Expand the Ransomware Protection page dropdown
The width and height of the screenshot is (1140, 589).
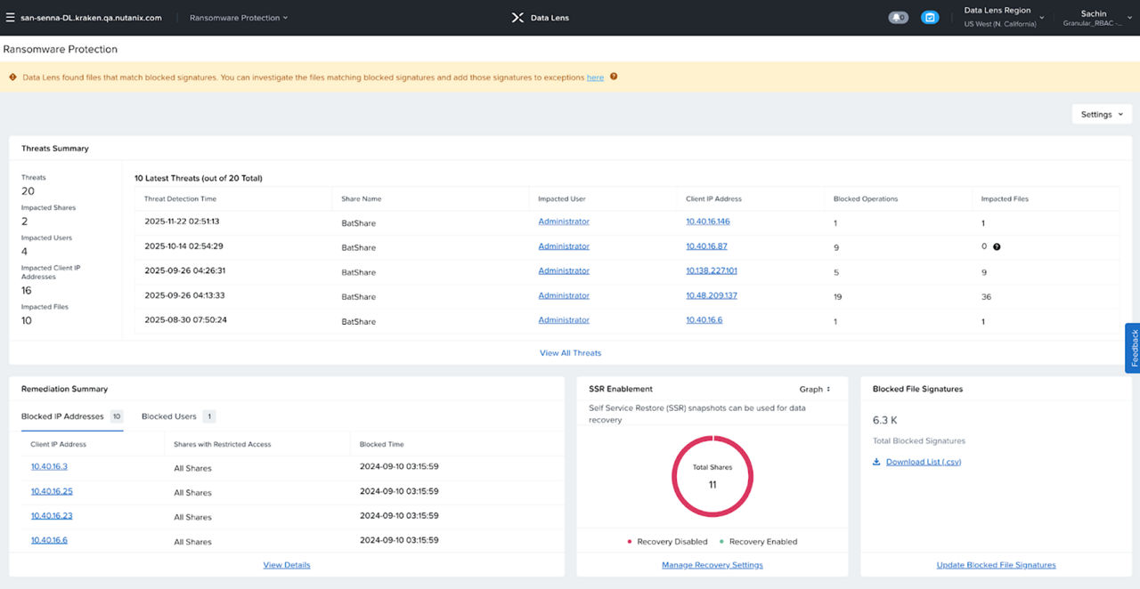coord(239,18)
